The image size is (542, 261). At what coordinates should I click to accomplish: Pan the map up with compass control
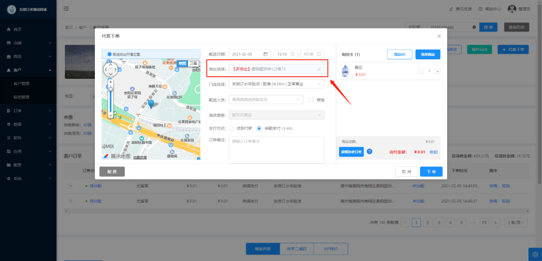110,64
